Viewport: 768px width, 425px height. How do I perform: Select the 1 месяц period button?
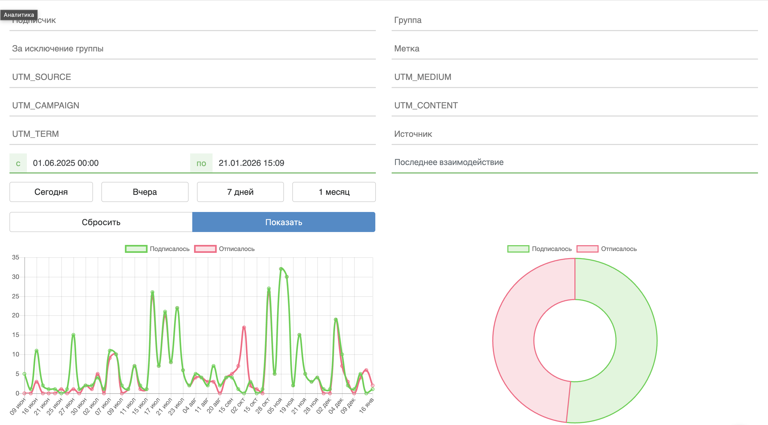(x=334, y=192)
